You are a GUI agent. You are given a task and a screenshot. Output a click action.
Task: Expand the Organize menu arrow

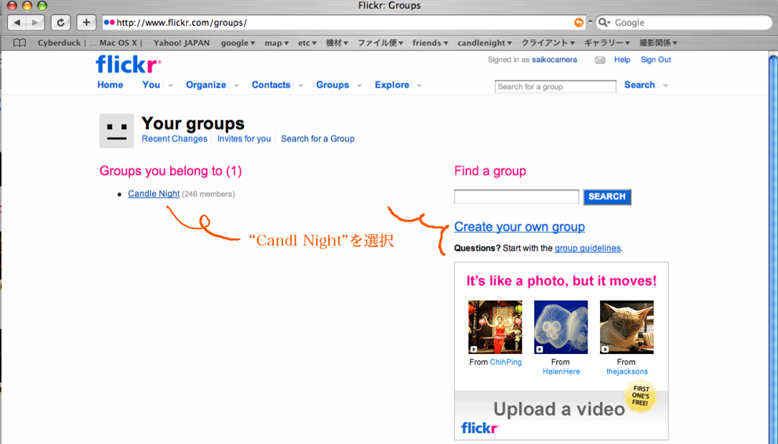click(x=236, y=85)
